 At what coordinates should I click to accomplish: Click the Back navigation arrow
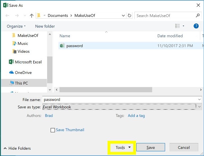click(x=7, y=15)
